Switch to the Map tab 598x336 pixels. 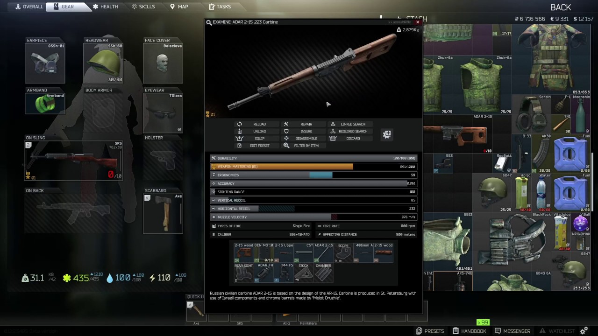click(179, 7)
